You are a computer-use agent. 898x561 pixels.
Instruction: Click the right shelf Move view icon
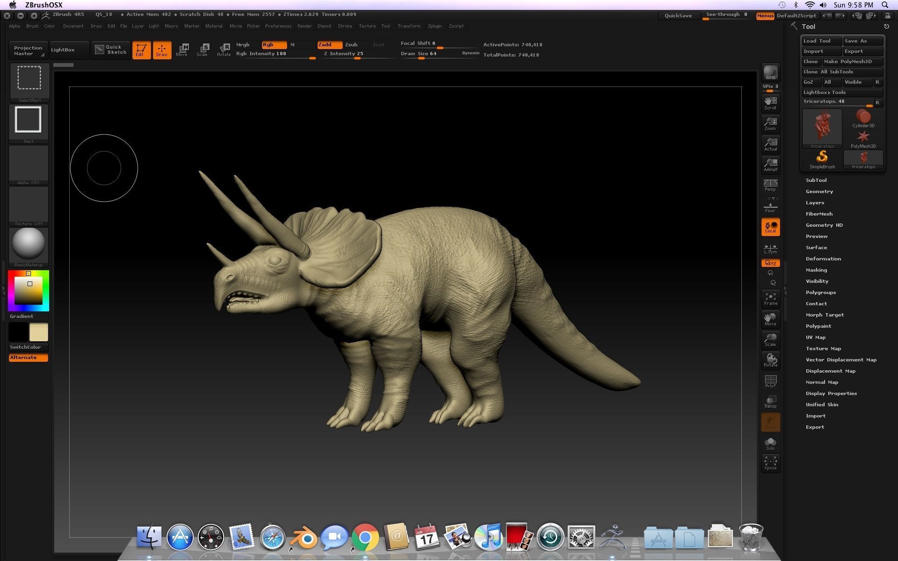(770, 319)
